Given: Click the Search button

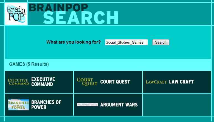Looking at the screenshot, I should pos(161,42).
